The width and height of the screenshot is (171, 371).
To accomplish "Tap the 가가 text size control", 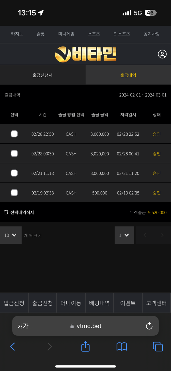I will [x=23, y=326].
